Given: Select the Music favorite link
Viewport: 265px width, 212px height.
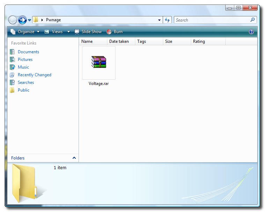Looking at the screenshot, I should (23, 67).
